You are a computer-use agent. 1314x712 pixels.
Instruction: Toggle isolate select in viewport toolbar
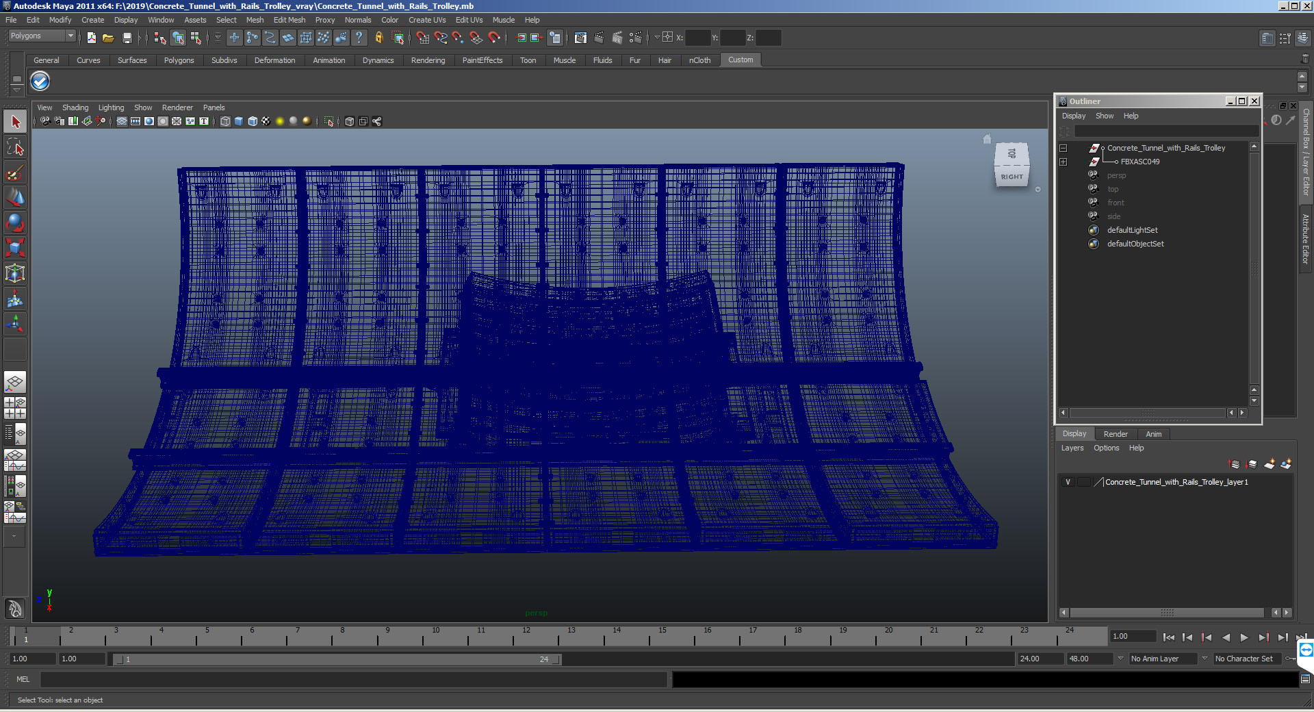tap(329, 121)
